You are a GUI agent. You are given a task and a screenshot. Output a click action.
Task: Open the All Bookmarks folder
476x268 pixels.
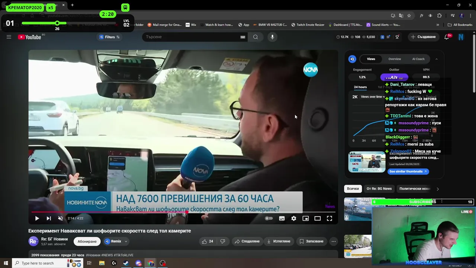click(x=460, y=25)
